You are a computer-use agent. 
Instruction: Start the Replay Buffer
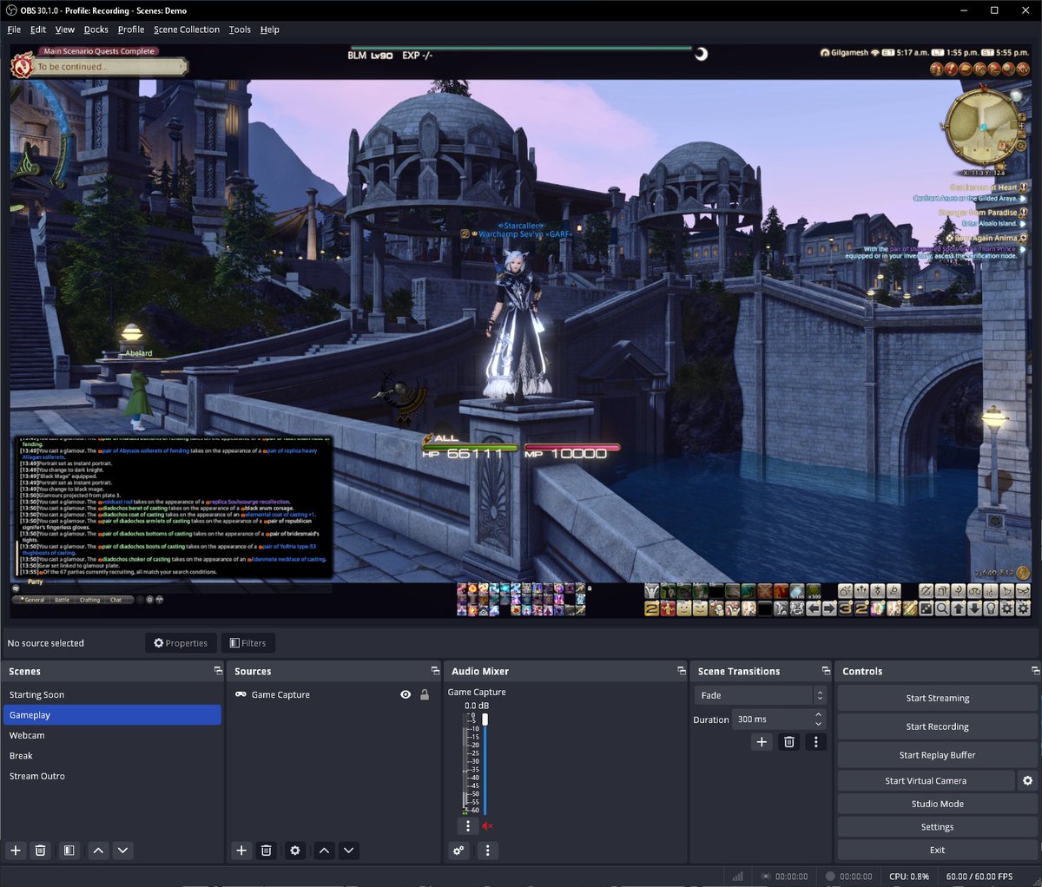(x=937, y=755)
